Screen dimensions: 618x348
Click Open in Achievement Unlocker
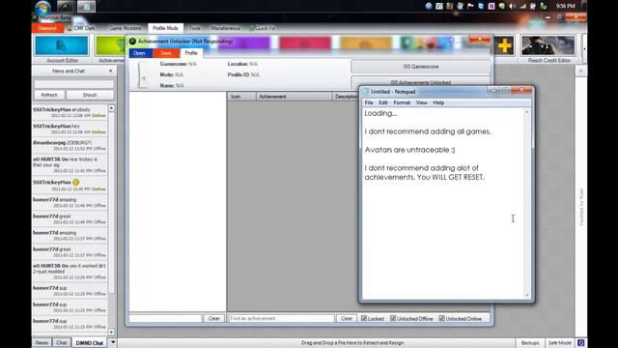tap(139, 53)
